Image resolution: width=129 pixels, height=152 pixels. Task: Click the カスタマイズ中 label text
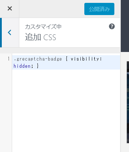43,27
